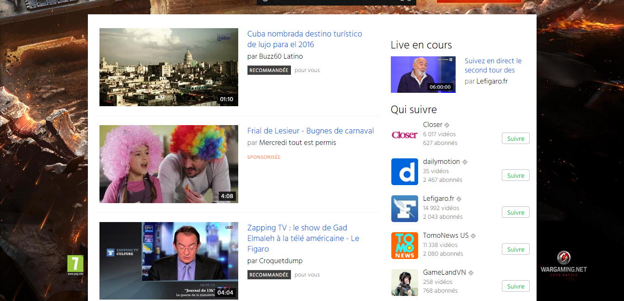Image resolution: width=624 pixels, height=301 pixels.
Task: Visit the Croquetdump channel link
Action: 281,261
